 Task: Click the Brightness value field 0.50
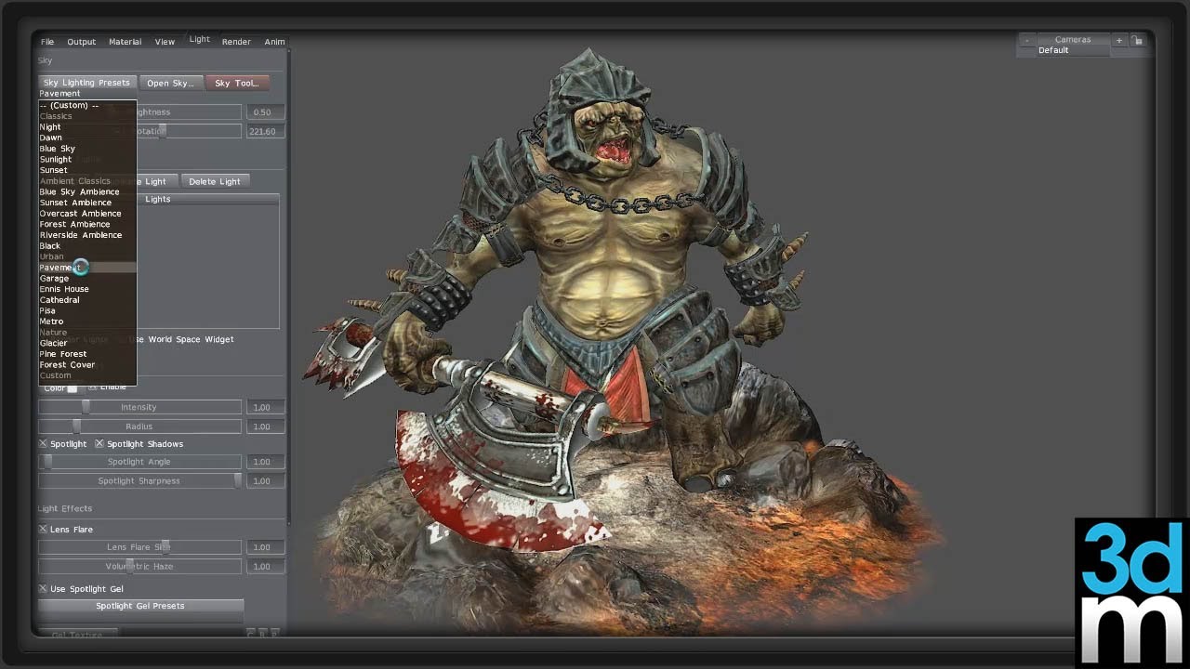pos(264,112)
